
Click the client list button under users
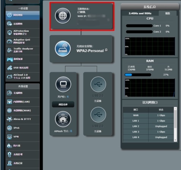(63, 104)
